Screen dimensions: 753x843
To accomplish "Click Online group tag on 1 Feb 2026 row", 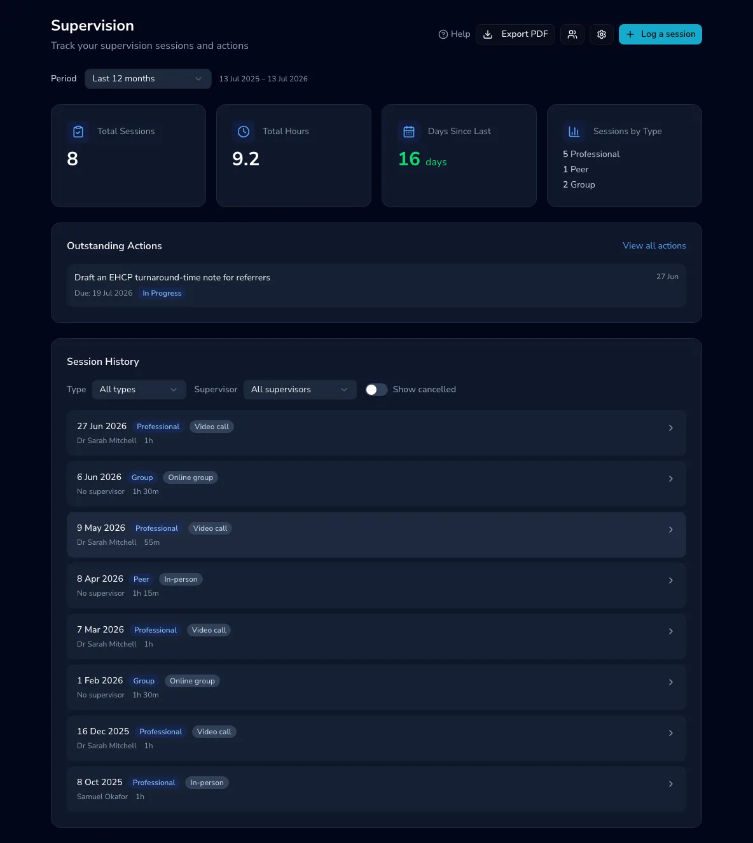I will pos(192,681).
